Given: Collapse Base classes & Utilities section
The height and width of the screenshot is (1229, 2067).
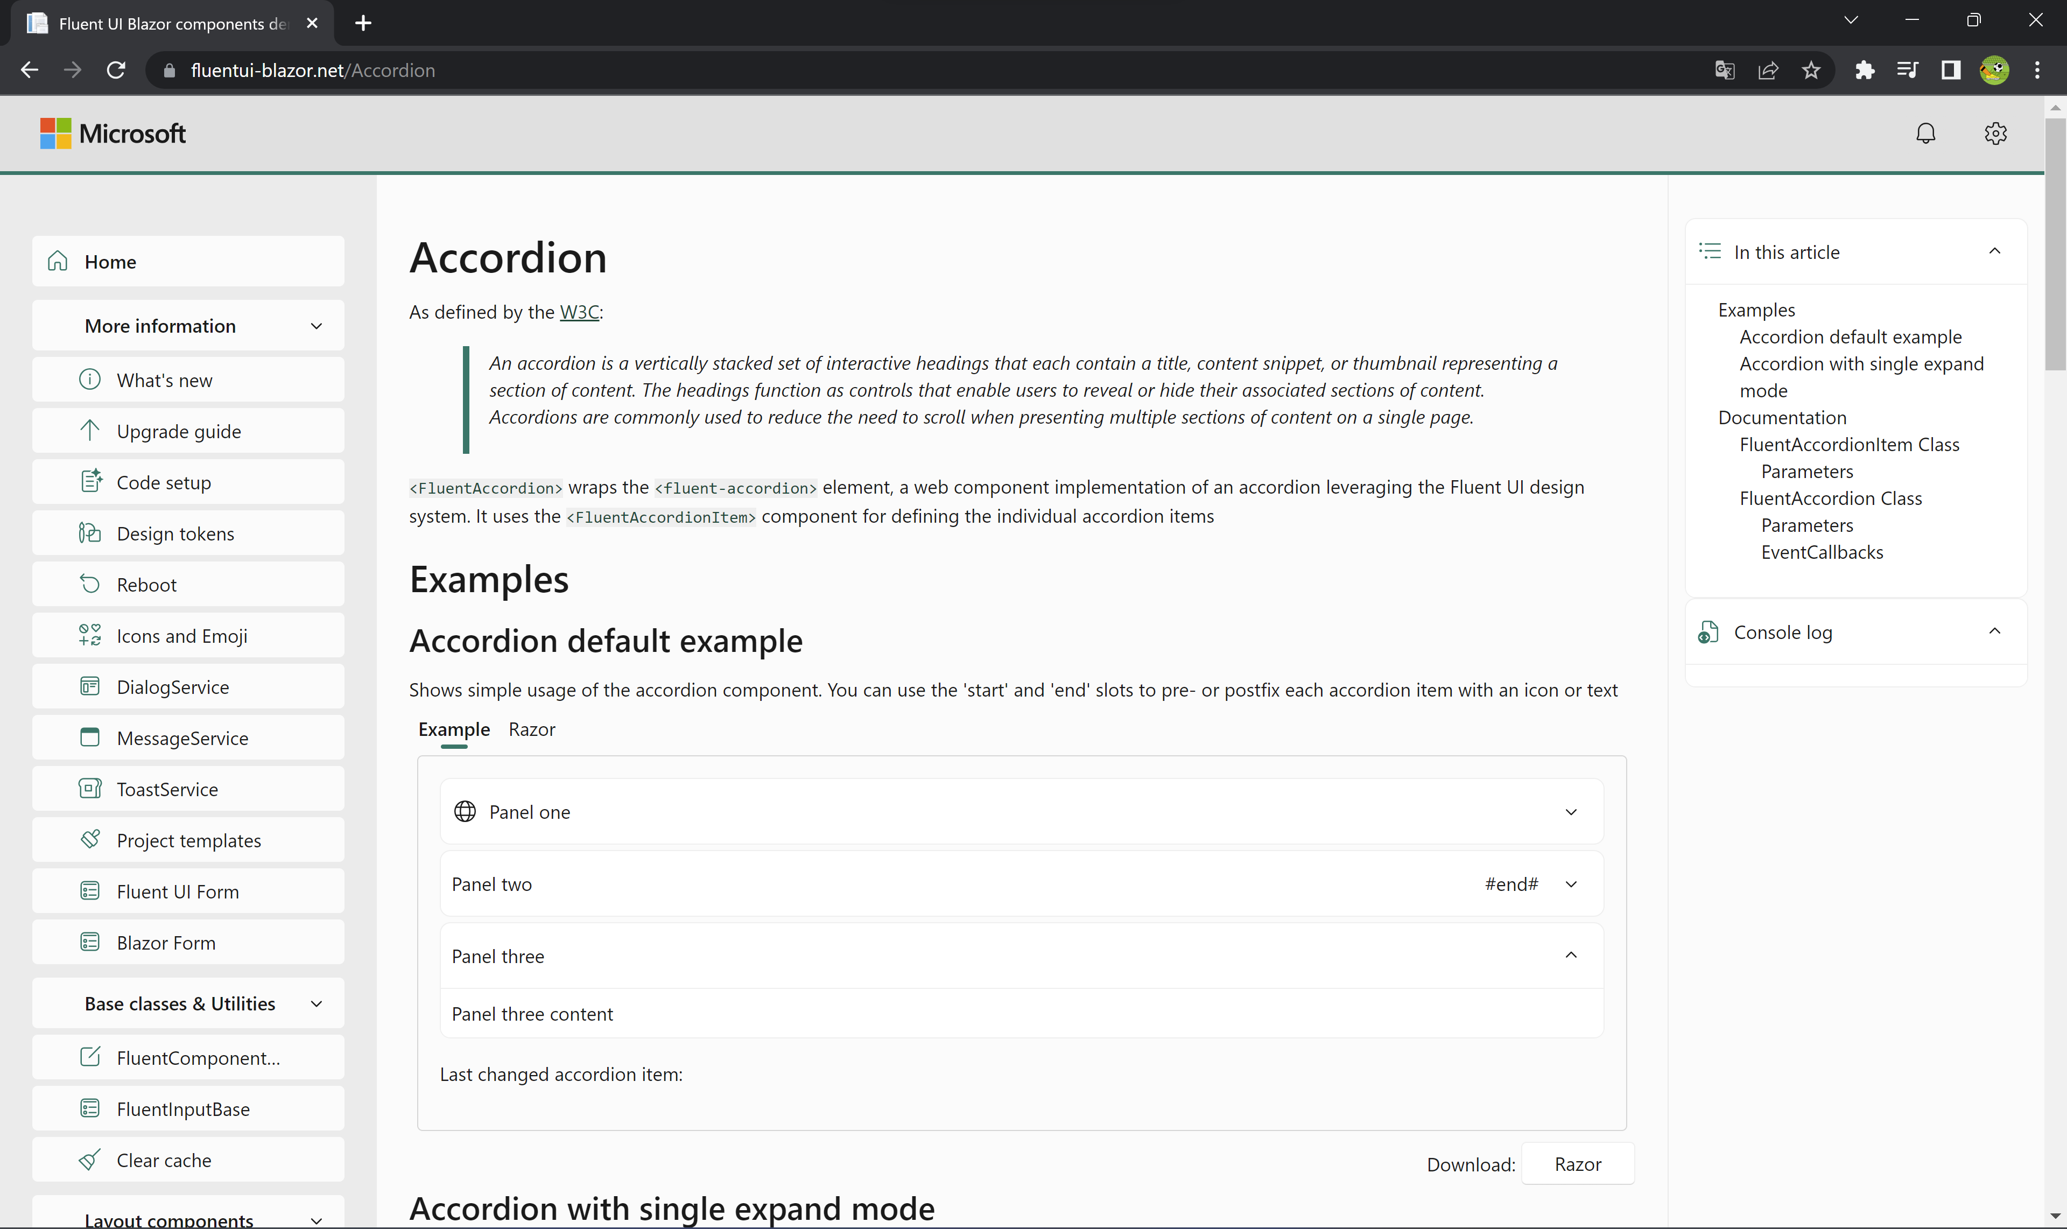Looking at the screenshot, I should [x=317, y=1004].
